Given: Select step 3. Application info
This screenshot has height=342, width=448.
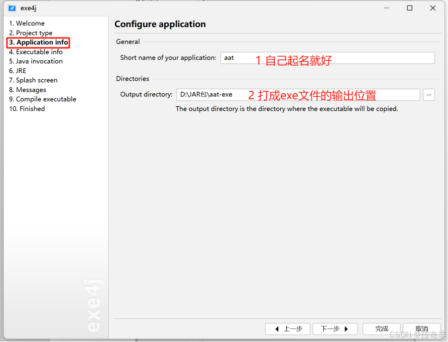Looking at the screenshot, I should click(38, 43).
